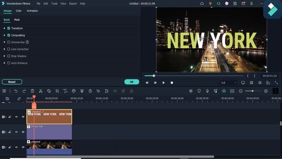Image resolution: width=282 pixels, height=159 pixels.
Task: Uncheck the Compositing checkbox
Action: (x=9, y=35)
